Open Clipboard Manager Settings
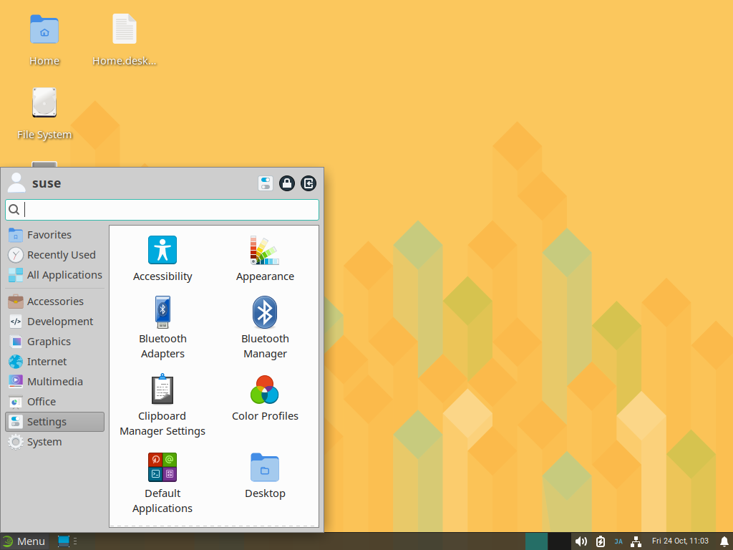Viewport: 733px width, 550px height. click(x=162, y=390)
